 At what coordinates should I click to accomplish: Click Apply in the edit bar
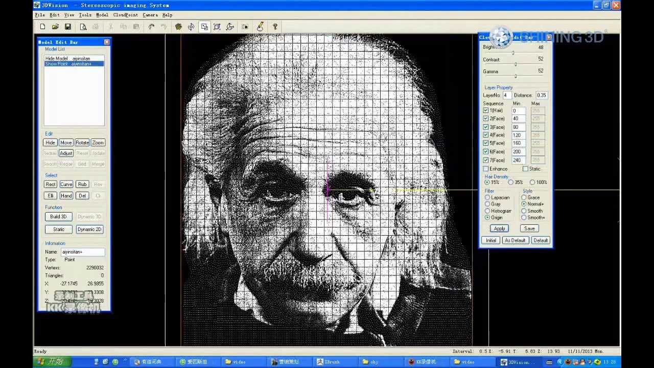pos(499,228)
